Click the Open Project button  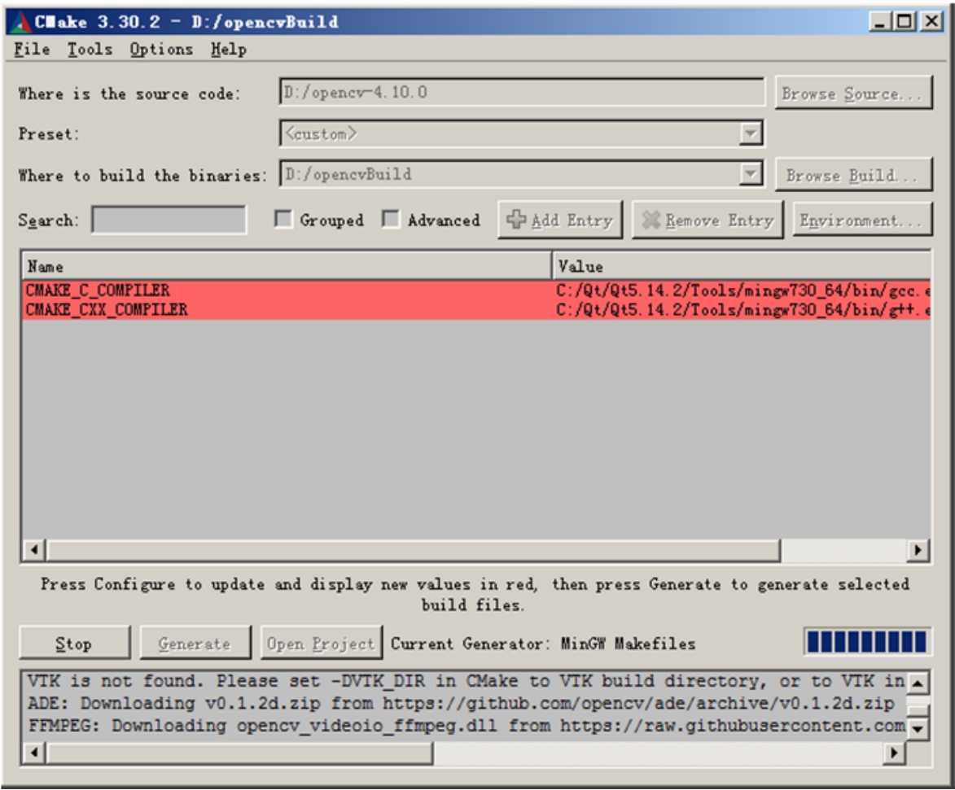coord(321,644)
